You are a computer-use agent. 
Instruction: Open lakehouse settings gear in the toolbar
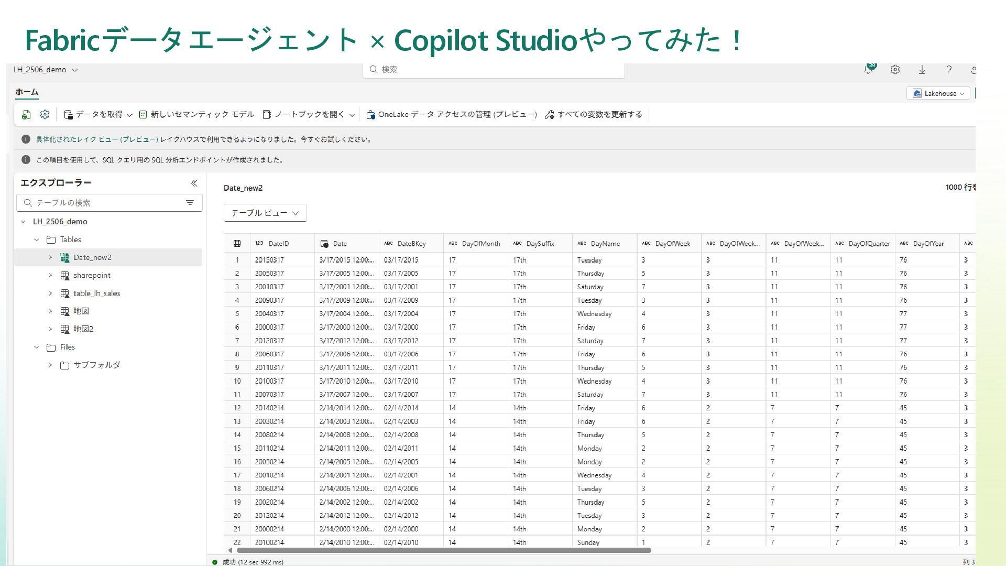(45, 114)
